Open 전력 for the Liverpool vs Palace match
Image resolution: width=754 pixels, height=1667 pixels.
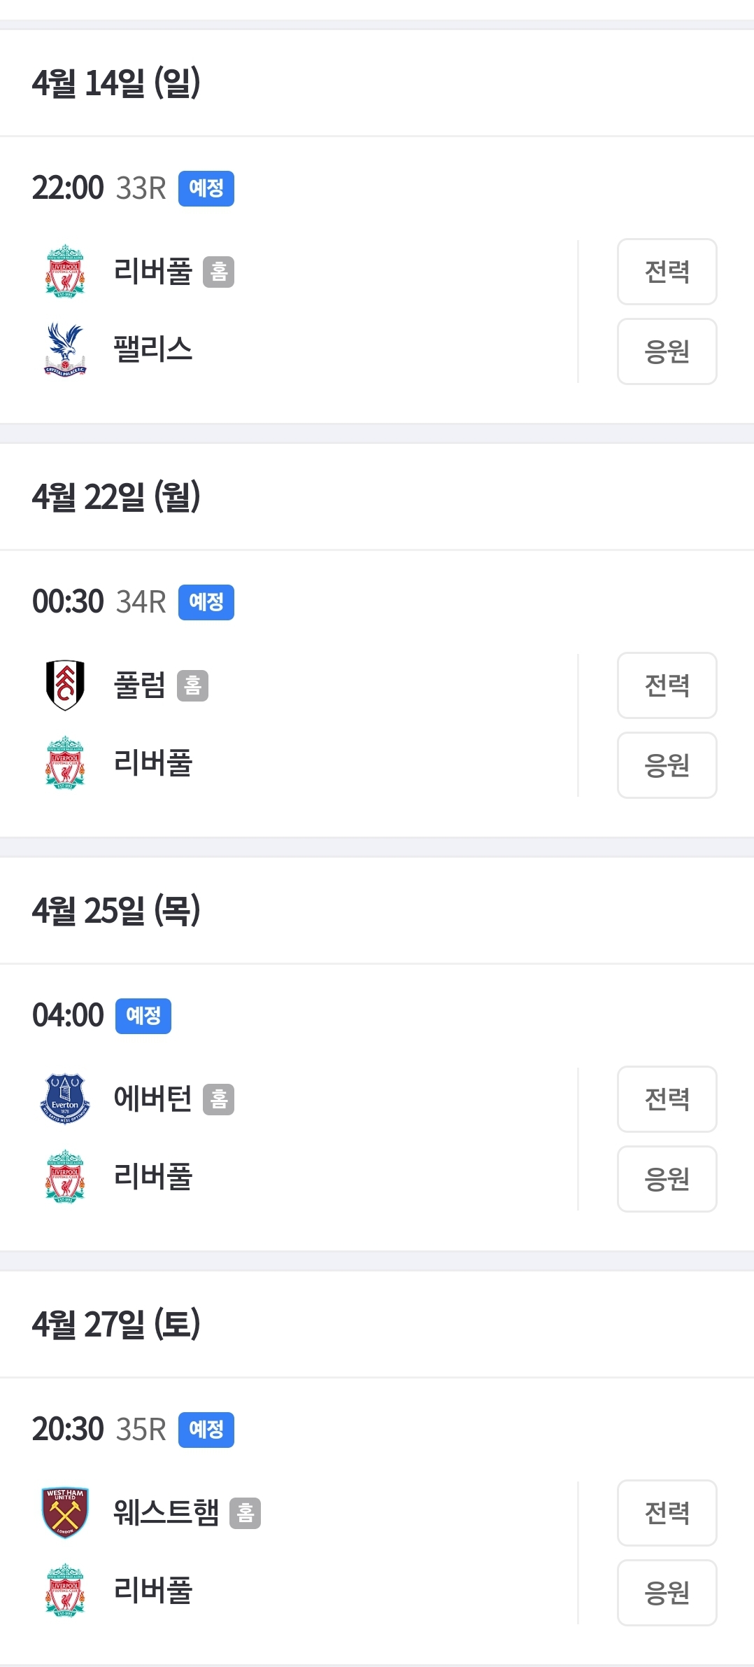pos(667,272)
